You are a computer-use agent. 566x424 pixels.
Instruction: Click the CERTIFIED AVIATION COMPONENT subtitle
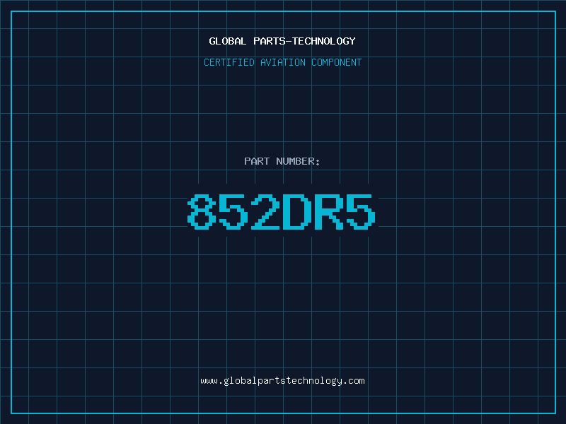pyautogui.click(x=282, y=62)
